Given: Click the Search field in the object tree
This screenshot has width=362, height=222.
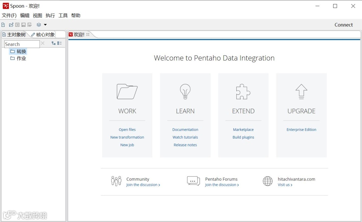Looking at the screenshot, I should [22, 44].
